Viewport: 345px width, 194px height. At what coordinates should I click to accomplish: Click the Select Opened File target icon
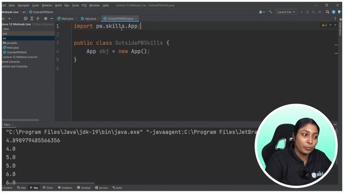click(x=26, y=19)
